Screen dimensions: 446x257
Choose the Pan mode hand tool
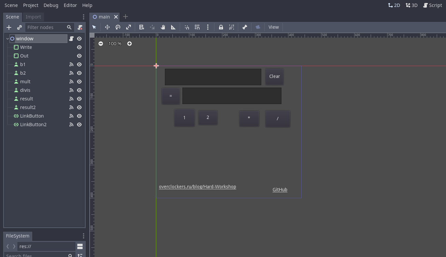(163, 27)
